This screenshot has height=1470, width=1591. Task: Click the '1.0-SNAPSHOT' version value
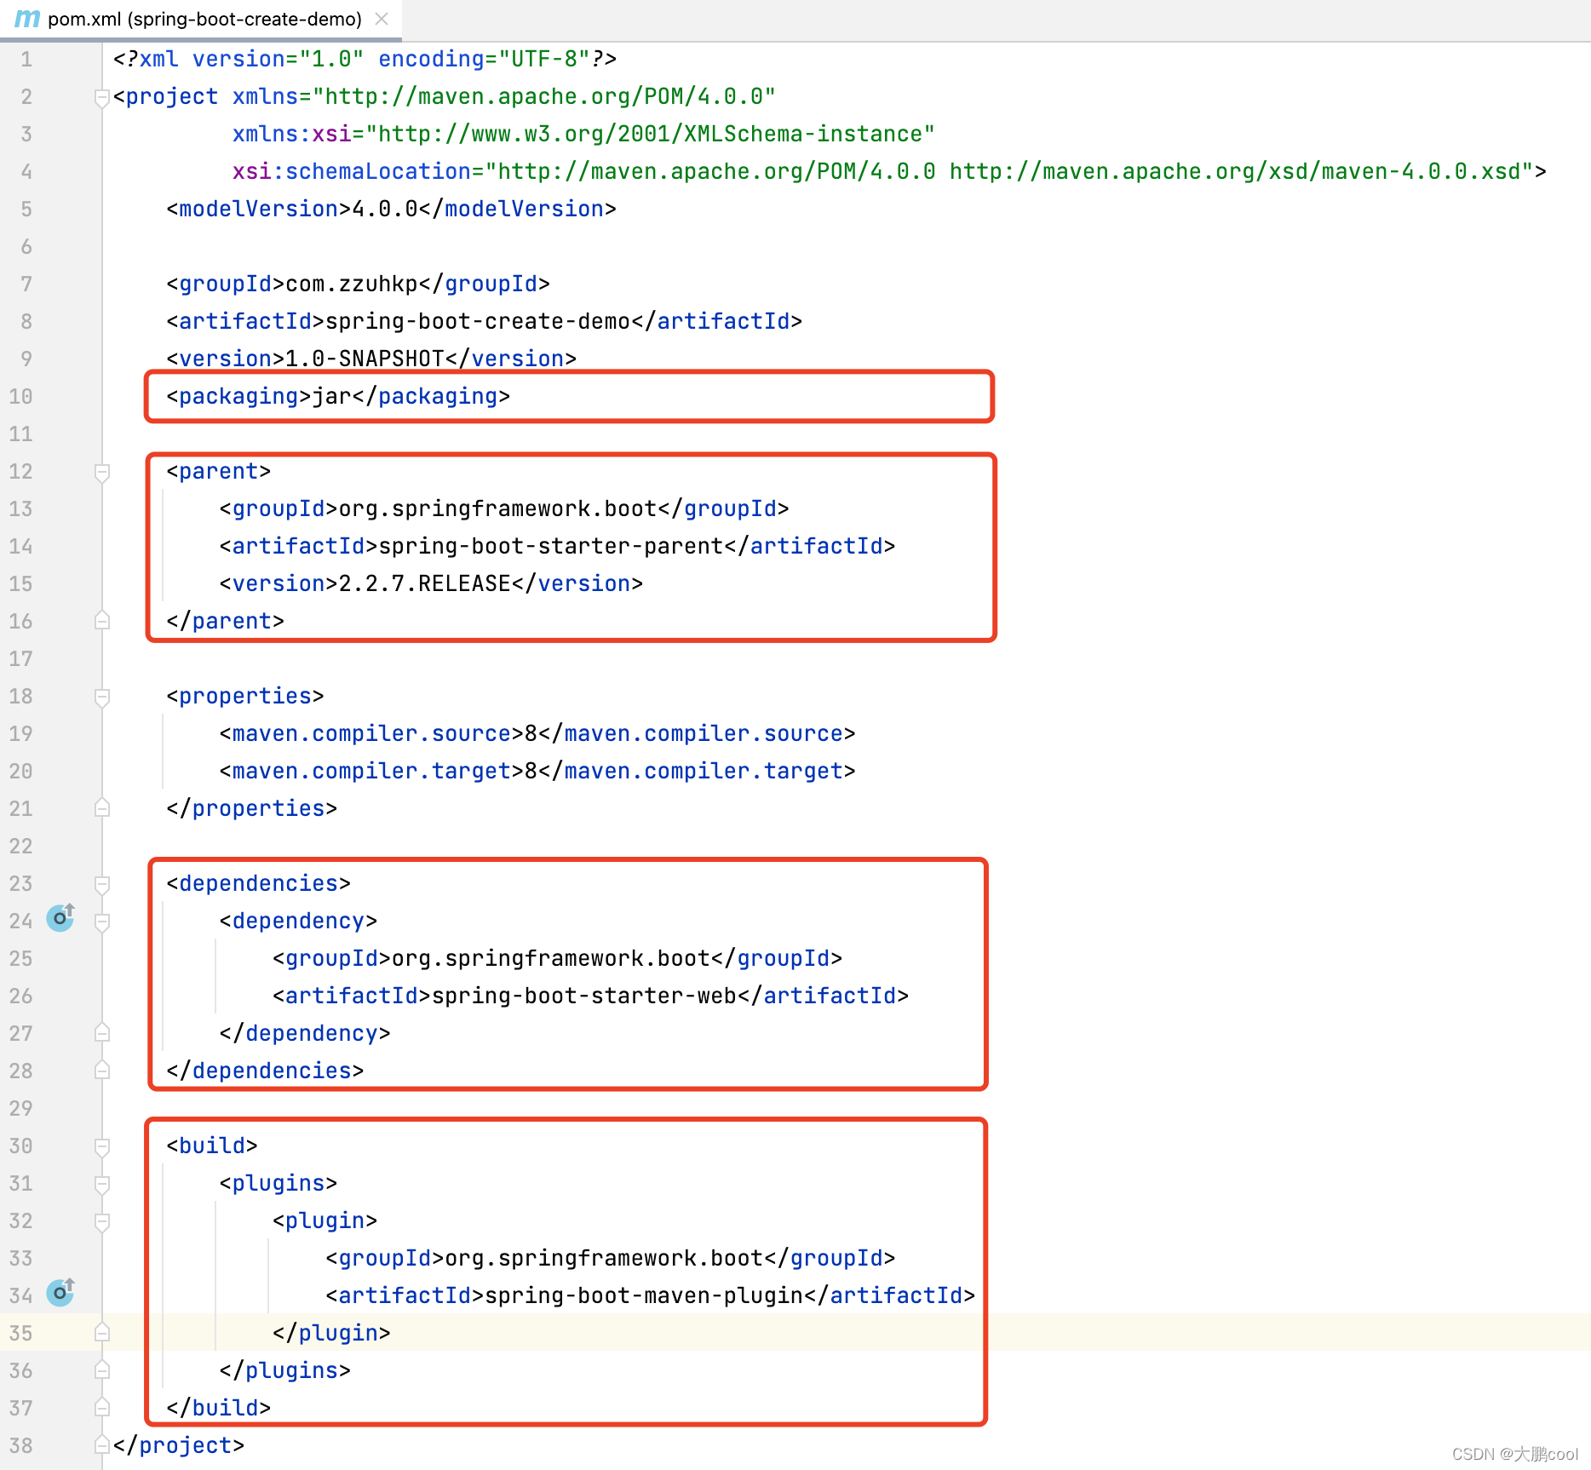point(365,359)
